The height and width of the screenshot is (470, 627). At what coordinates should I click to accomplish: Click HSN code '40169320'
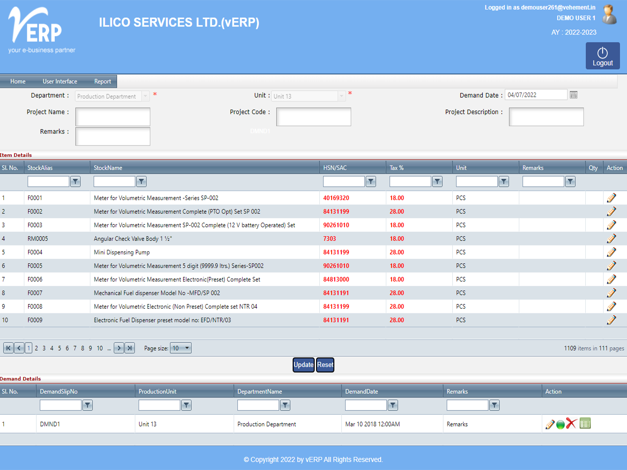tap(336, 198)
